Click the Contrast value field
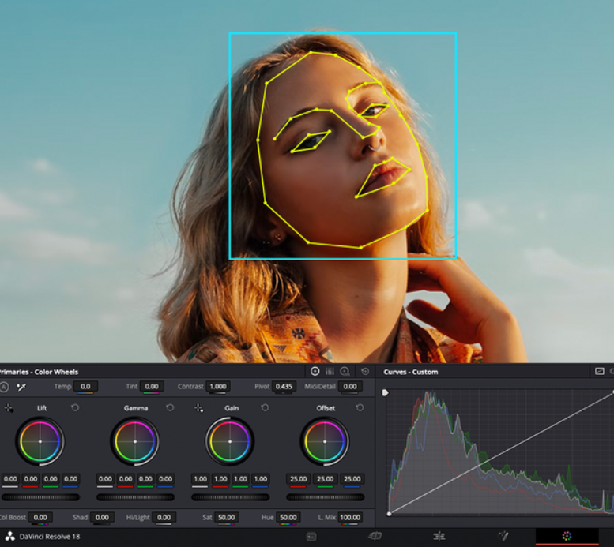 coord(217,387)
